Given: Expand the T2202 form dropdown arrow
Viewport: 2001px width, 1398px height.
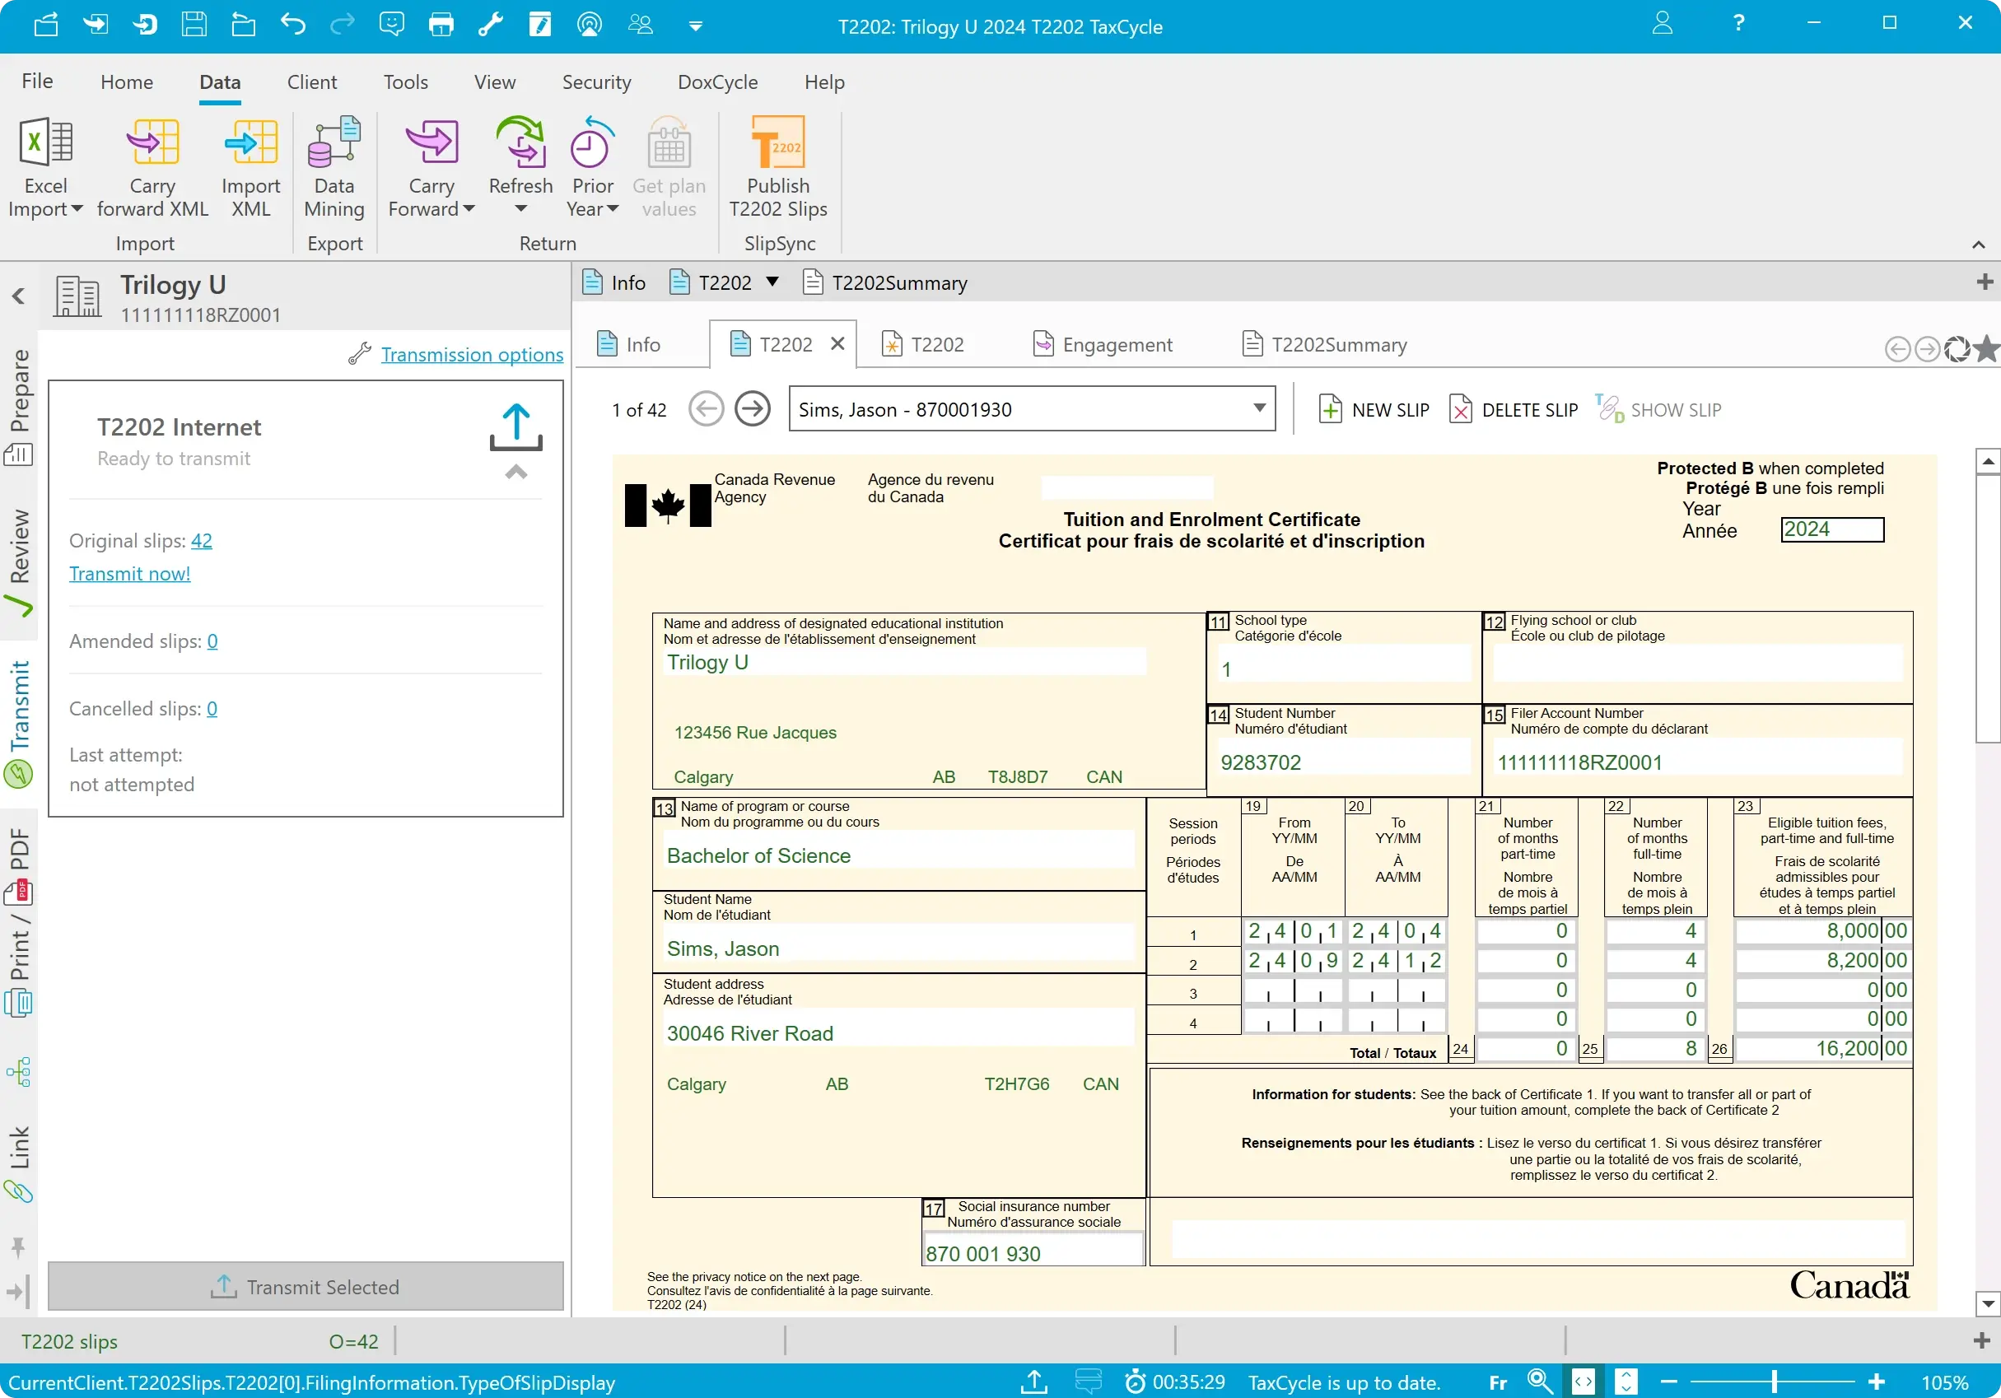Looking at the screenshot, I should [x=772, y=282].
